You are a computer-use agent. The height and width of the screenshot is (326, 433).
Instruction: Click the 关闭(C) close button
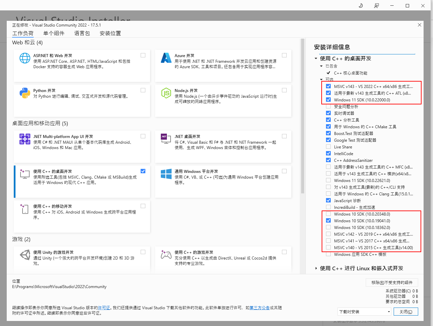pos(406,312)
